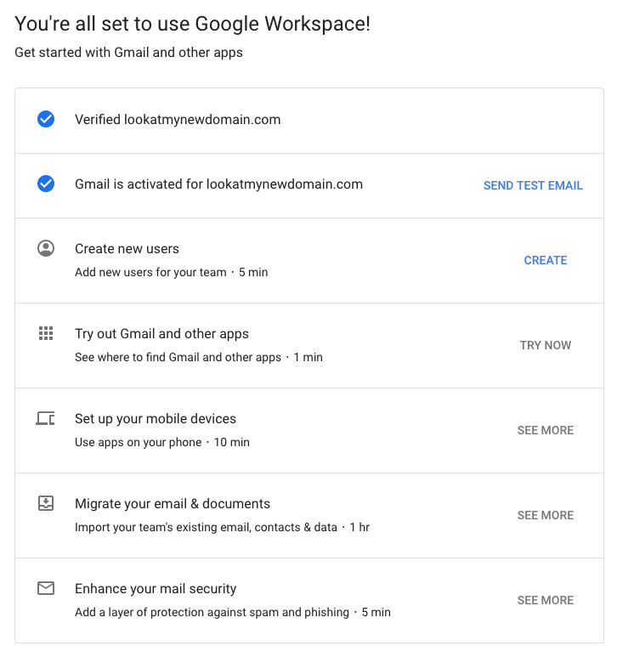
Task: Open SEE MORE for migrating email & documents
Action: click(x=545, y=515)
